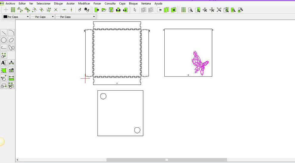Select the text tool
The width and height of the screenshot is (295, 163).
[4, 63]
